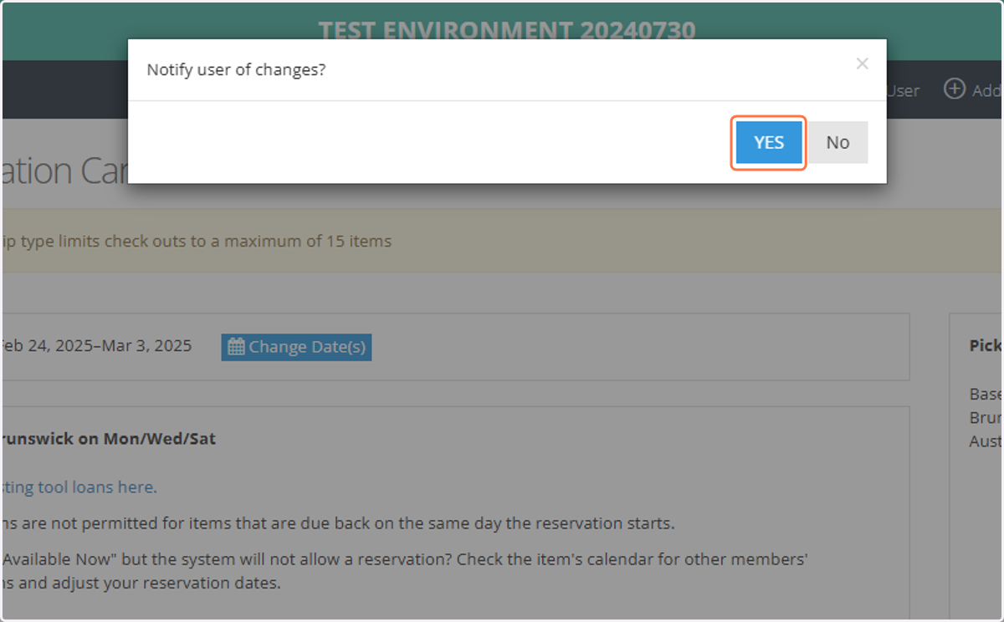Click text about same day reservation items
1004x622 pixels.
pyautogui.click(x=337, y=524)
